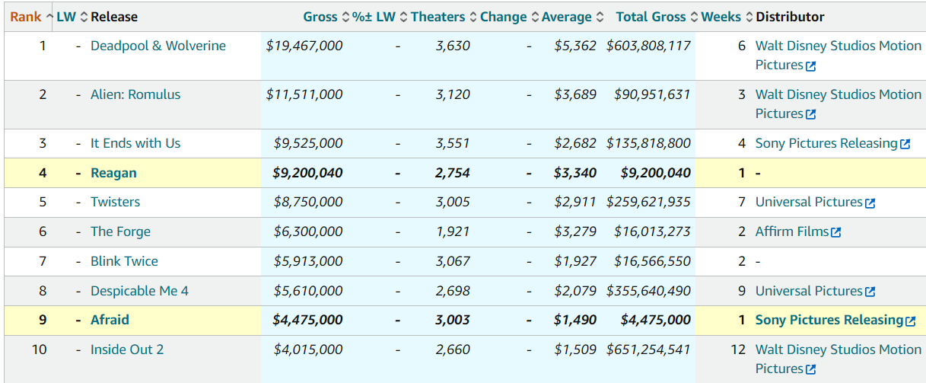This screenshot has width=926, height=383.
Task: Click external link icon beside Sony Pictures Releasing, It Ends with Us row
Action: click(x=905, y=144)
